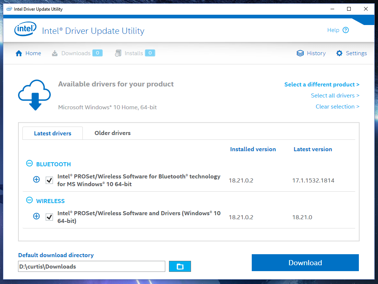The height and width of the screenshot is (284, 378).
Task: Click the Help link
Action: tap(333, 30)
